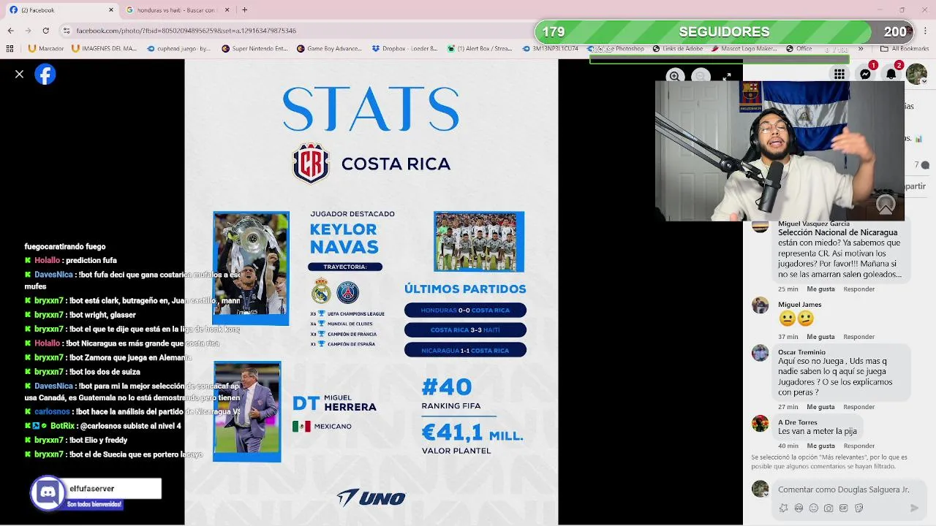
Task: Switch to the honduras vs haiti tab
Action: pyautogui.click(x=175, y=10)
